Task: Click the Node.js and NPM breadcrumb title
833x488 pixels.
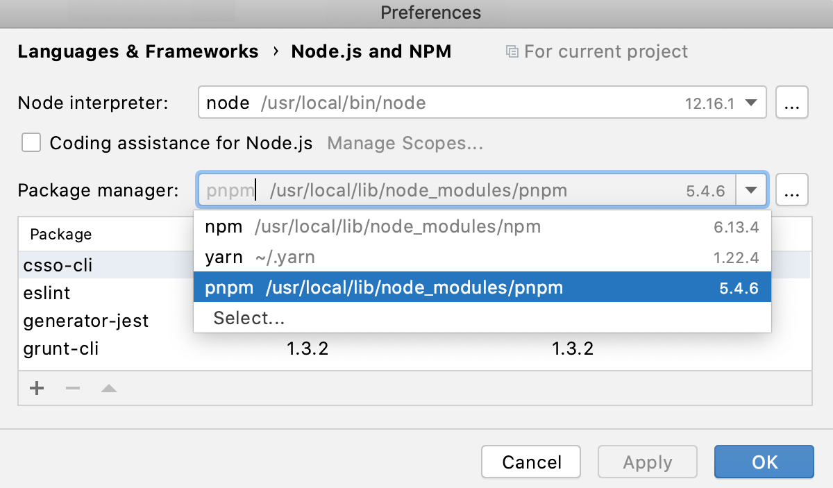Action: click(x=371, y=51)
